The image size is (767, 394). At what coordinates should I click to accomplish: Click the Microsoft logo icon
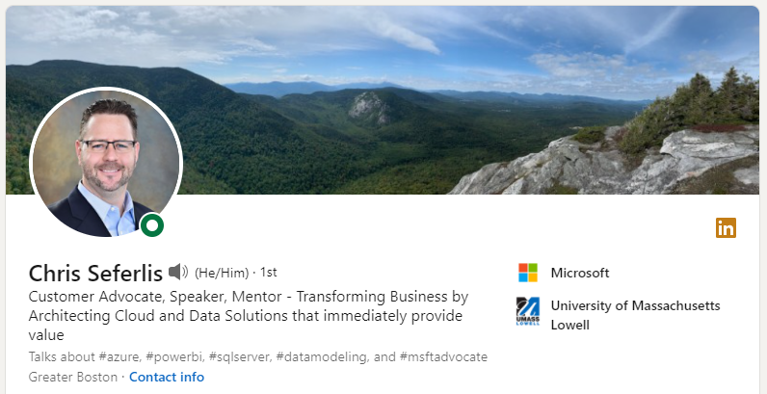pos(528,273)
